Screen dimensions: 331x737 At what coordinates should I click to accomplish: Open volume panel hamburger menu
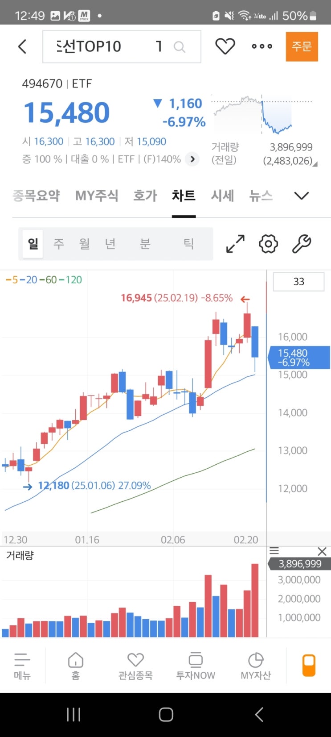click(x=274, y=551)
